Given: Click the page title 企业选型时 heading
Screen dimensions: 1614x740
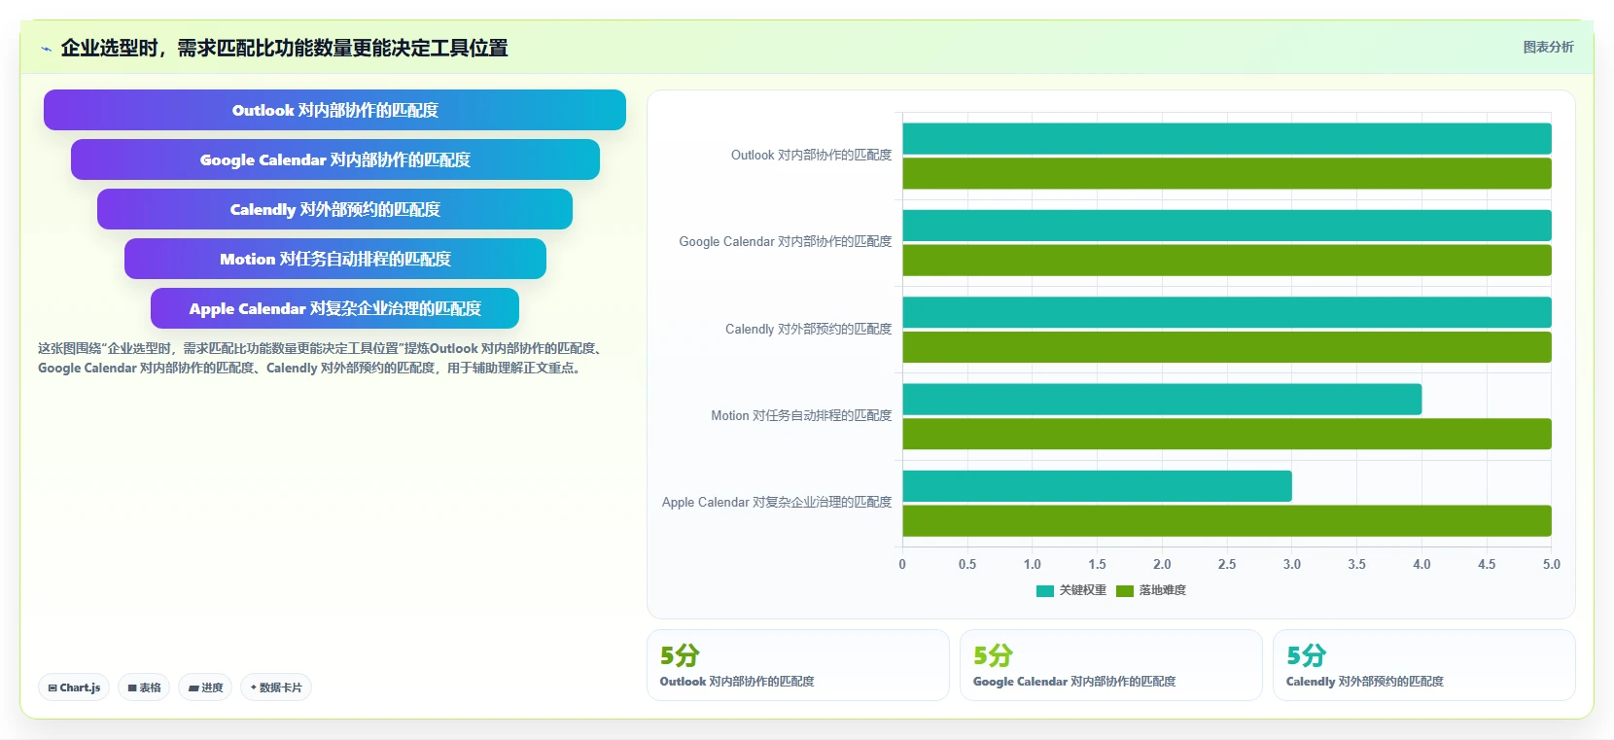Looking at the screenshot, I should 284,48.
